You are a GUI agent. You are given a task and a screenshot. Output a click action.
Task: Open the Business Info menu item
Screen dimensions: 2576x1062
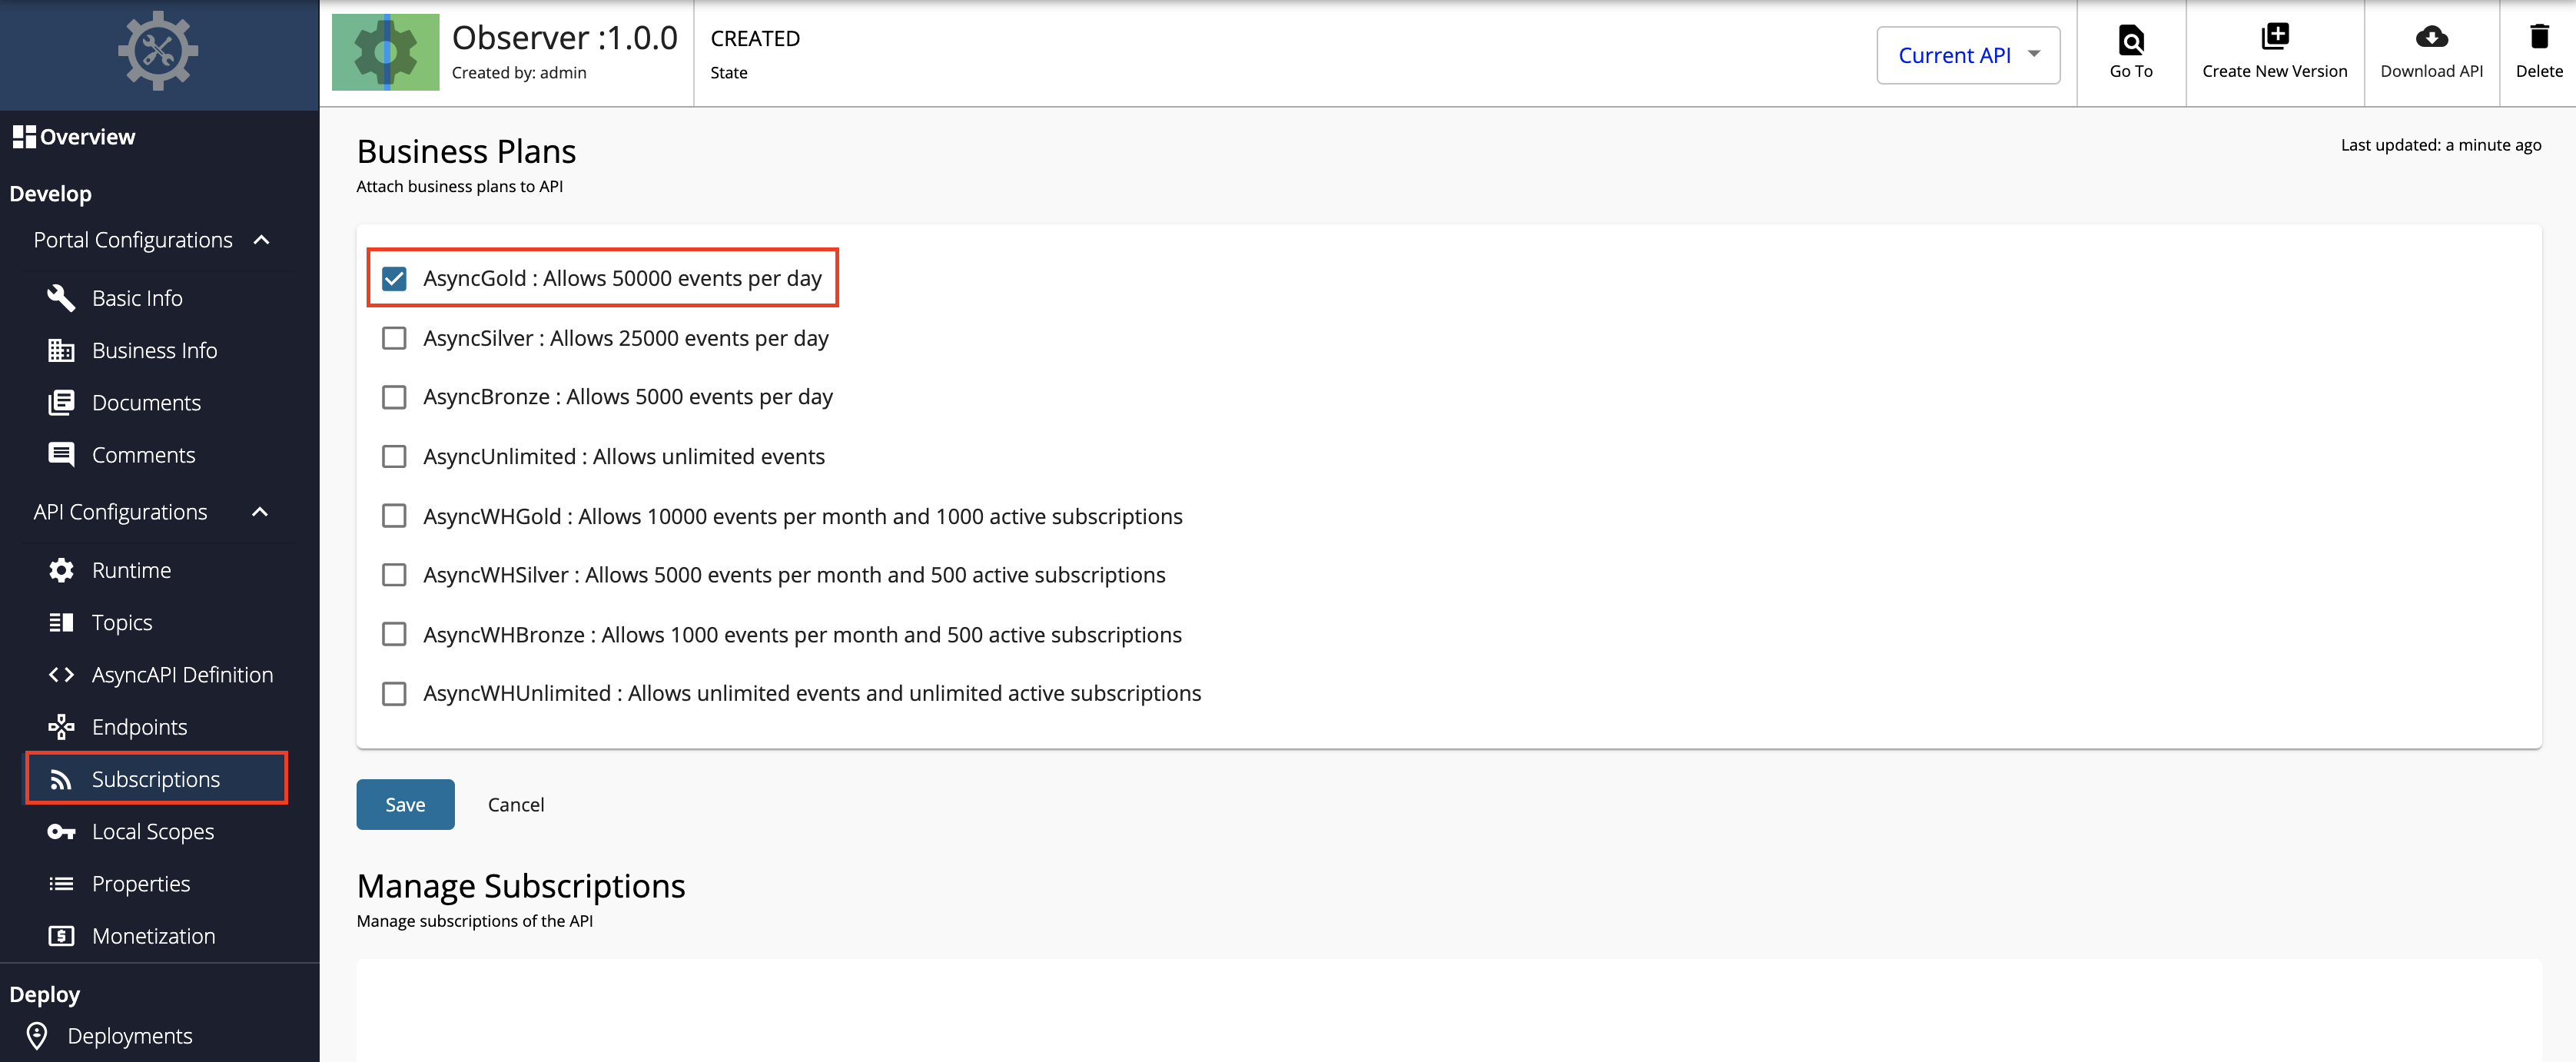pyautogui.click(x=156, y=350)
